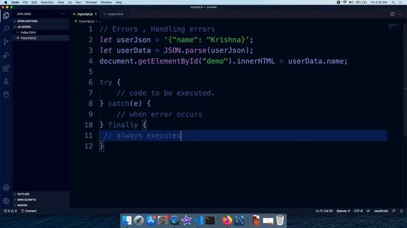This screenshot has height=228, width=407.
Task: Open Visual Studio Code in Dock
Action: point(198,220)
